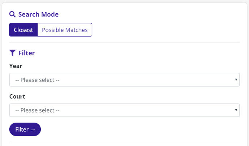This screenshot has height=146, width=249.
Task: Select the Closest search mode
Action: (x=23, y=30)
